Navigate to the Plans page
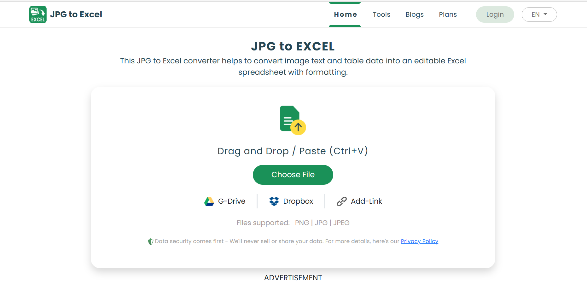Image resolution: width=587 pixels, height=297 pixels. pyautogui.click(x=448, y=14)
